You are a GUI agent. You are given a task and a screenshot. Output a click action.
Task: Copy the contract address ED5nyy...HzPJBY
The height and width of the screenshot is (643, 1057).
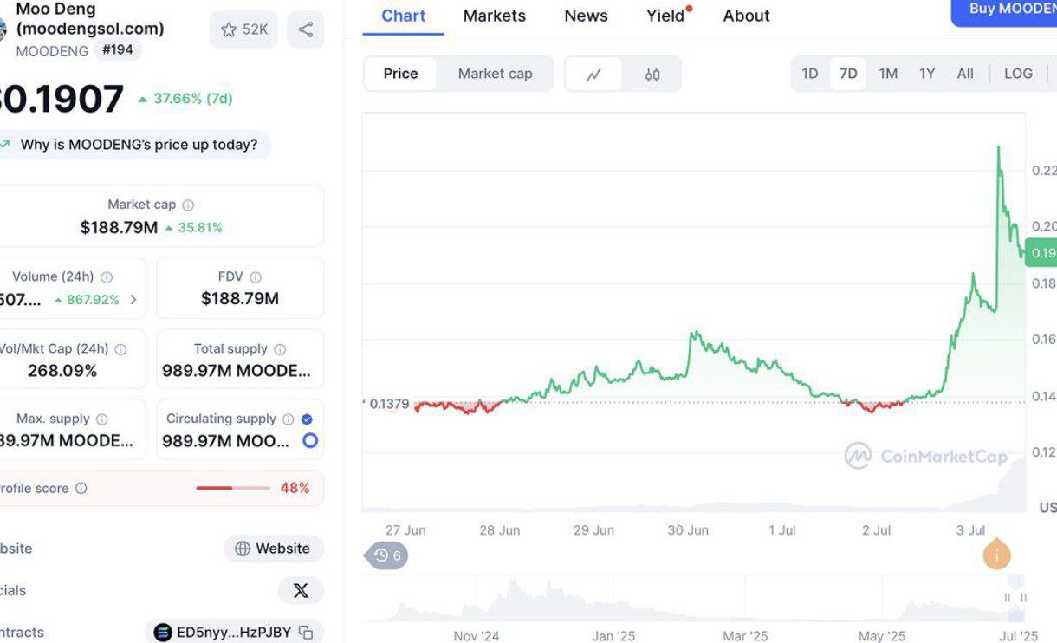pos(306,633)
